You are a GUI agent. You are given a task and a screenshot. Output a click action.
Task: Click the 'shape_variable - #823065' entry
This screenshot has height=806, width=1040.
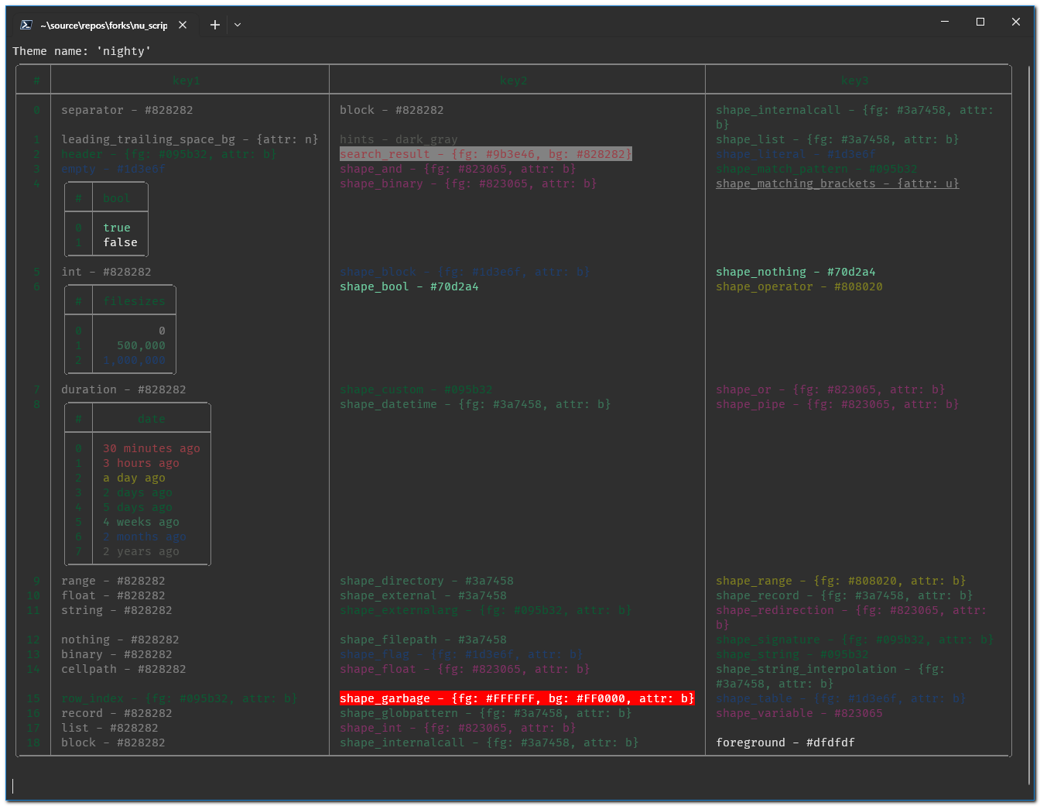pos(799,713)
